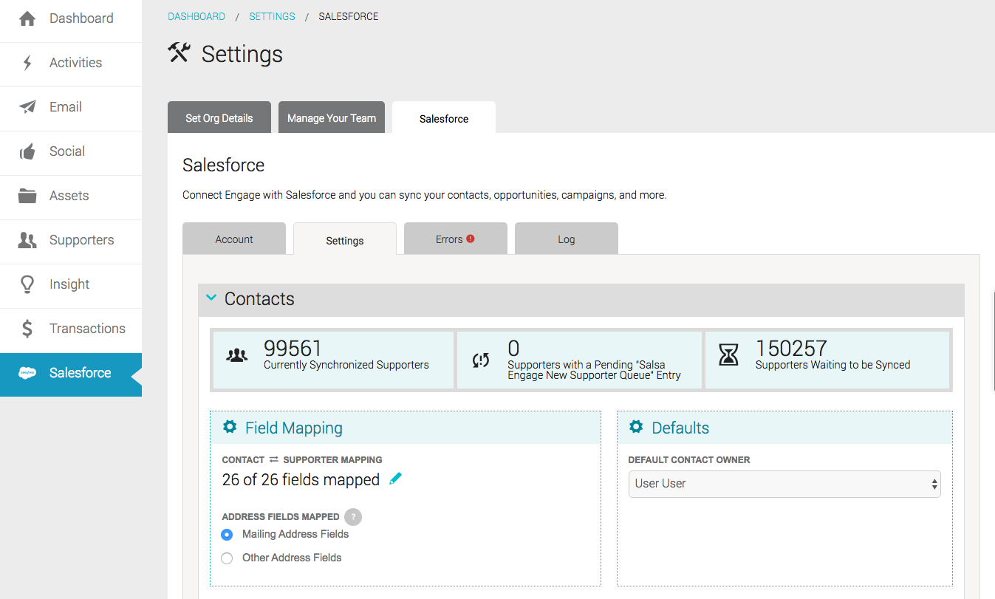Open Social from sidebar menu
This screenshot has width=995, height=599.
(71, 153)
